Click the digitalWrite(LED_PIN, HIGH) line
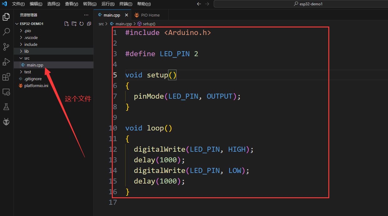 tap(194, 149)
